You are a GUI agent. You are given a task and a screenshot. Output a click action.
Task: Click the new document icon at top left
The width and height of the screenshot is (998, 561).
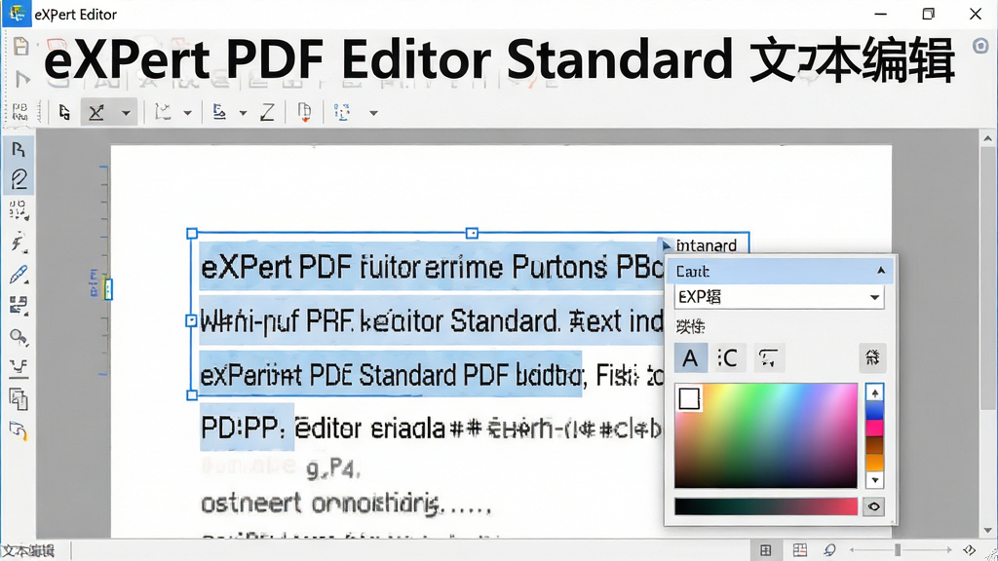click(x=21, y=46)
